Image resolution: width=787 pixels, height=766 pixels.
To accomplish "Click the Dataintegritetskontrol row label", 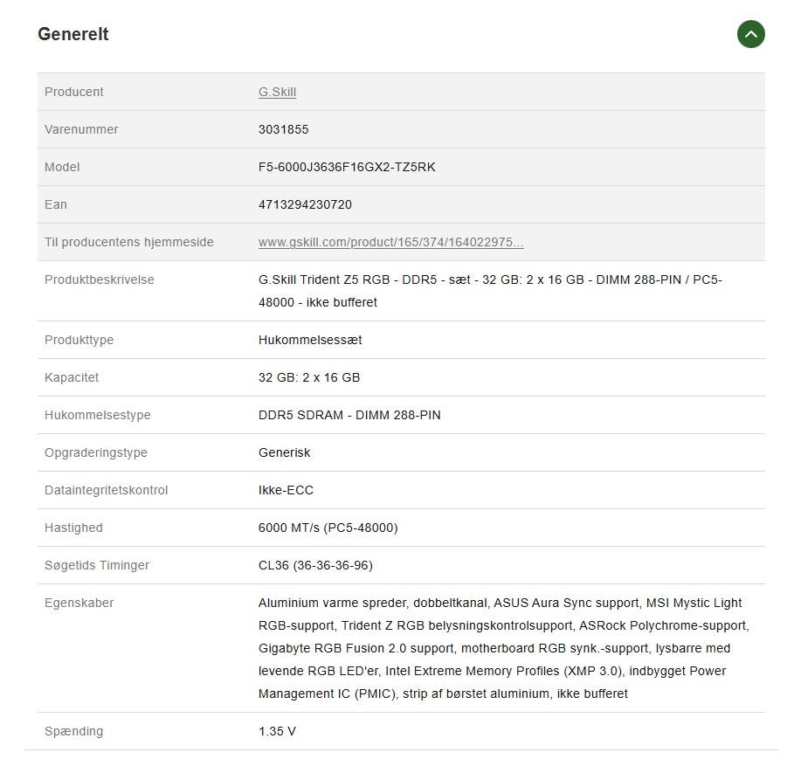I will 106,490.
